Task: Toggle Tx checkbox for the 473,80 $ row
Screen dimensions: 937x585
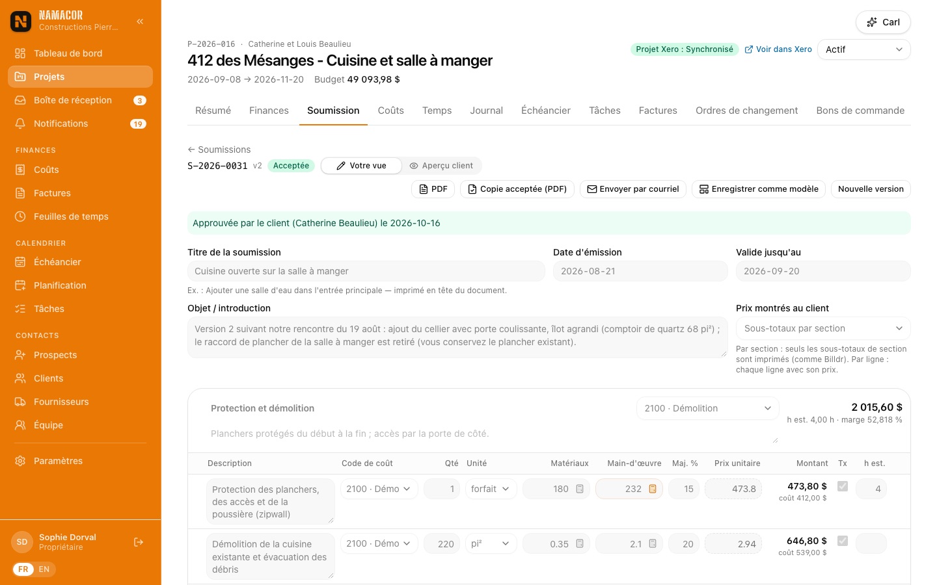Action: pyautogui.click(x=843, y=486)
